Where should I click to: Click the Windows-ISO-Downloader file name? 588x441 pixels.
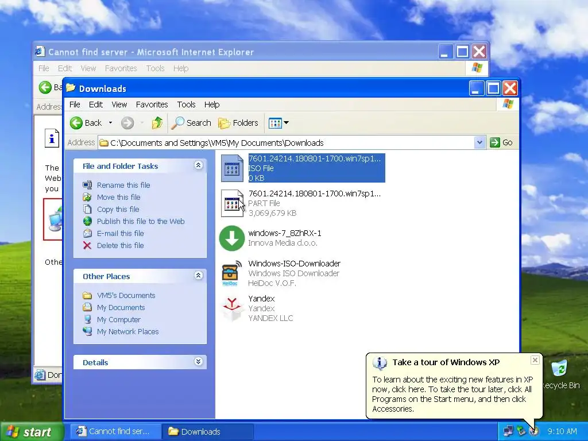295,264
